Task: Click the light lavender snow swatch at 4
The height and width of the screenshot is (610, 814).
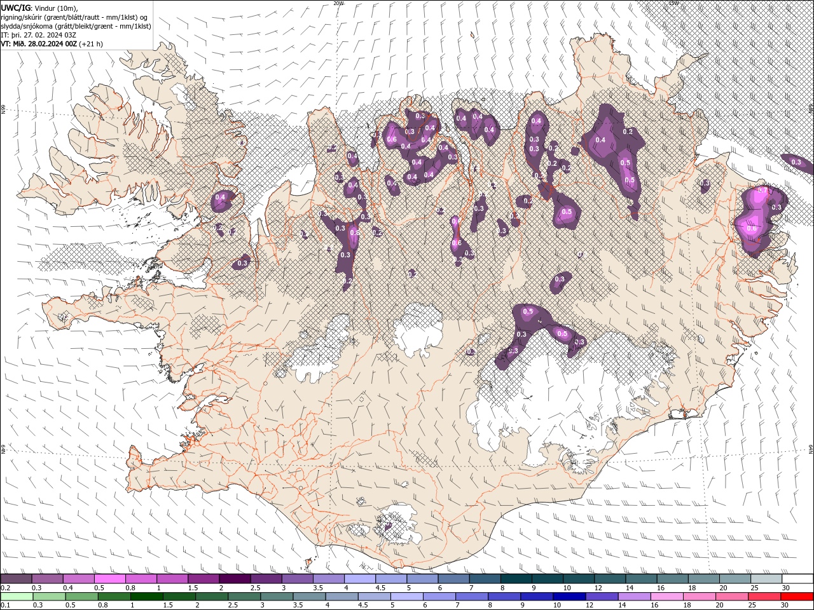Action: click(x=360, y=578)
